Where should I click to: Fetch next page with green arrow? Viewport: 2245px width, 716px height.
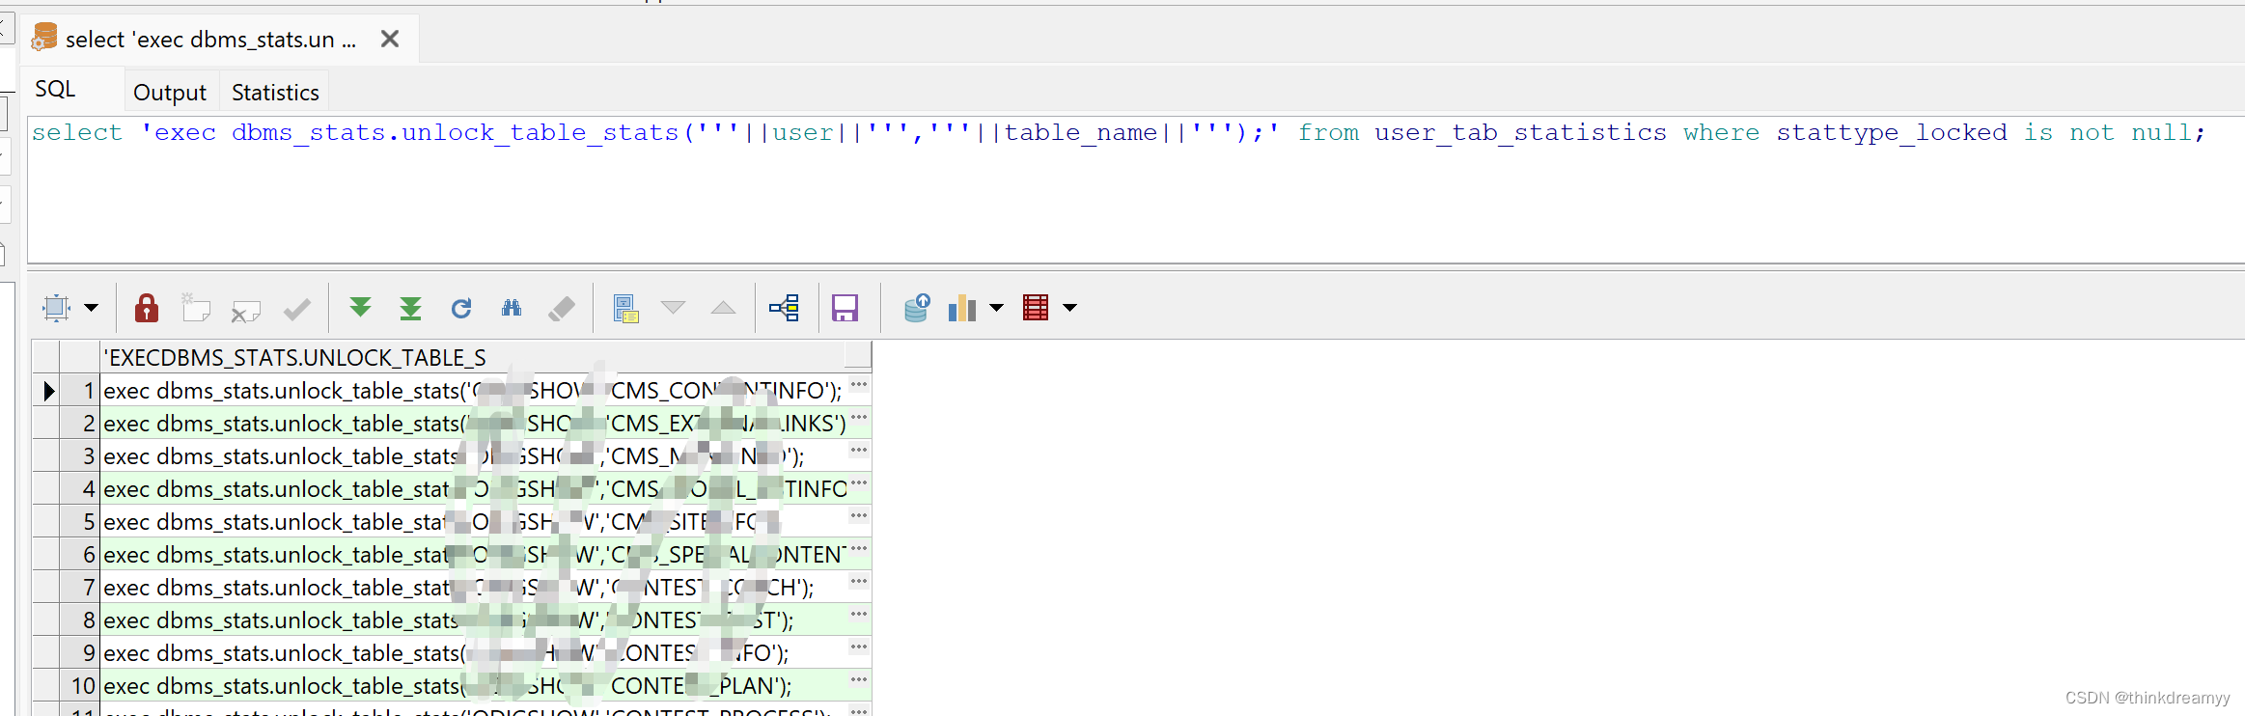click(360, 308)
